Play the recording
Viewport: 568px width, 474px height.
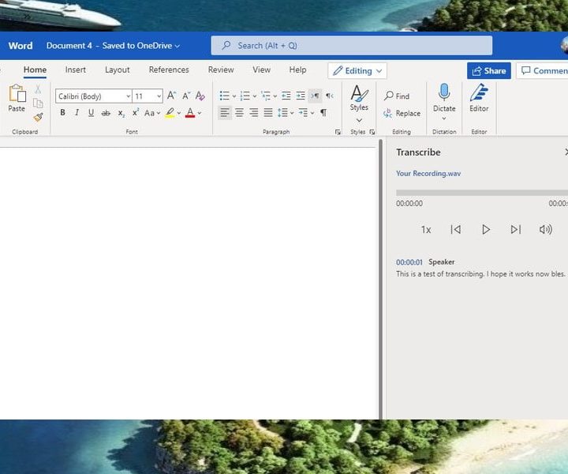486,229
